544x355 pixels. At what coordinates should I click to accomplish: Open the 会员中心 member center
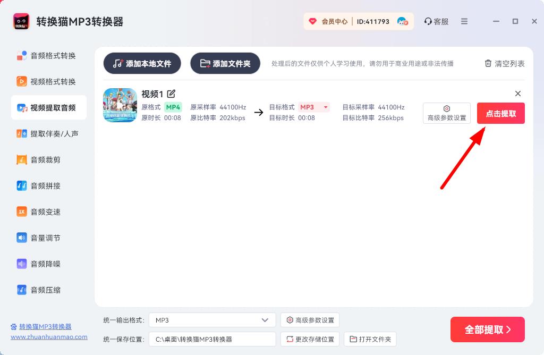coord(334,21)
